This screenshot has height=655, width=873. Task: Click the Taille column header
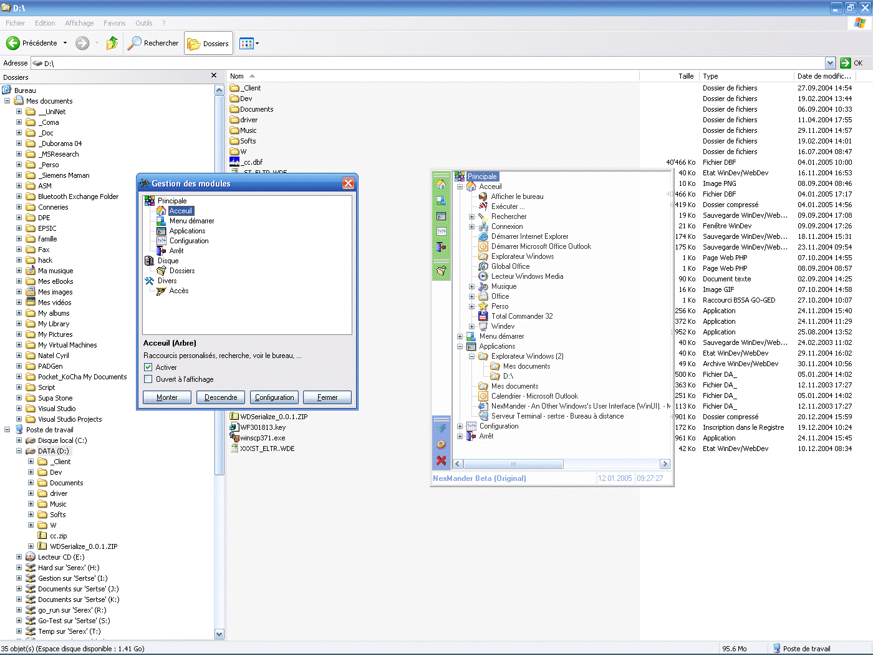(669, 76)
